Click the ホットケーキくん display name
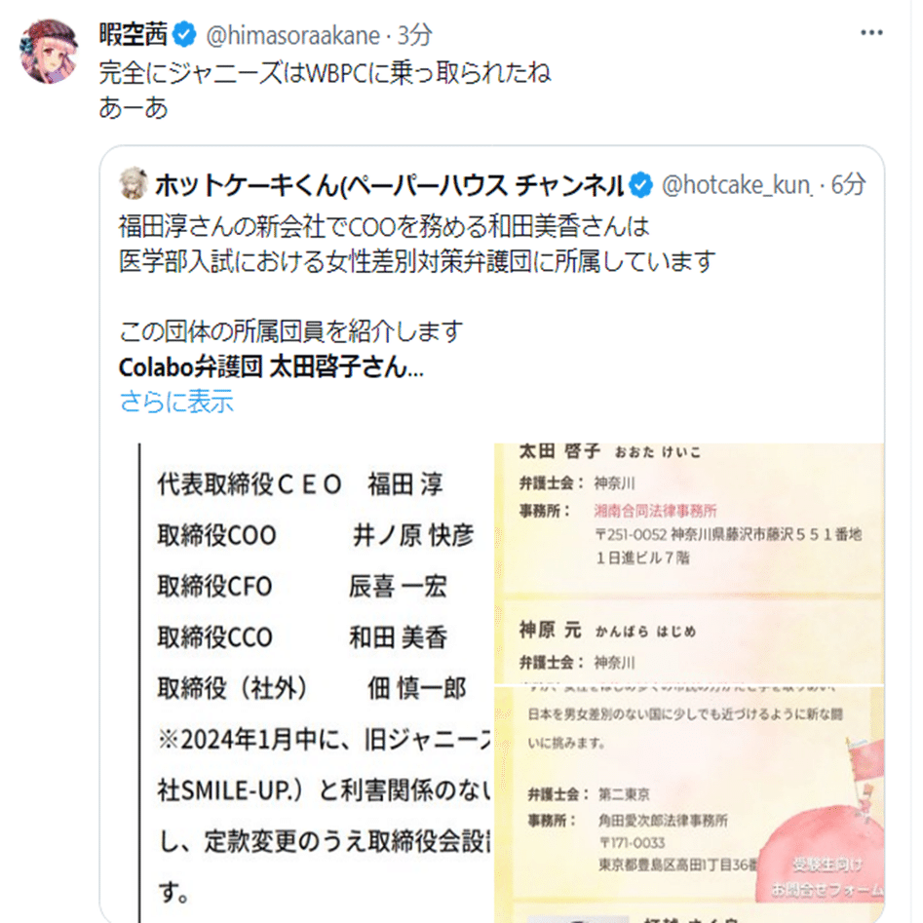 coord(389,185)
